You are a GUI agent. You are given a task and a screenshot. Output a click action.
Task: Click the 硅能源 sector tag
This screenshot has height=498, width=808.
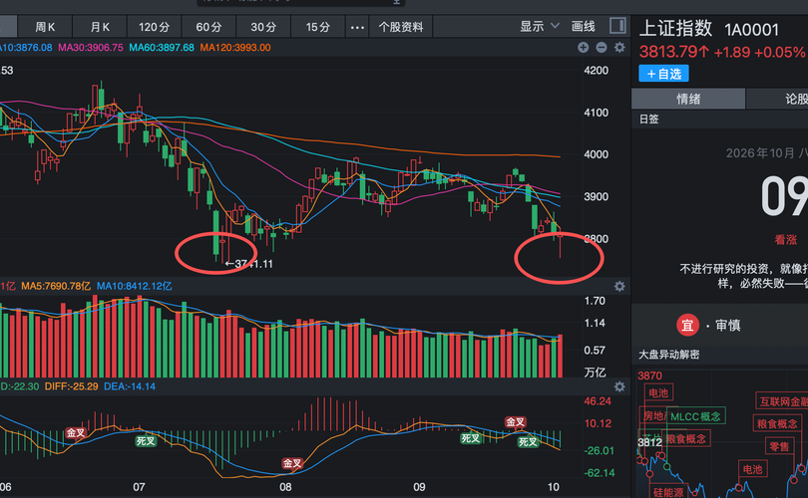tap(668, 492)
